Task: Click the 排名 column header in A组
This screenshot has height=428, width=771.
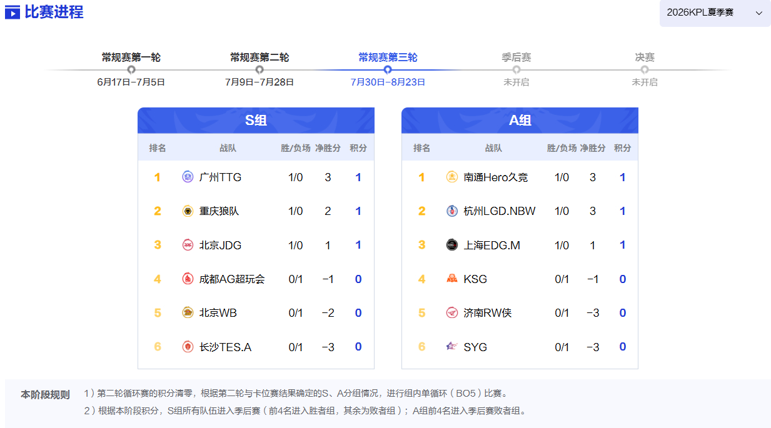Action: pyautogui.click(x=422, y=148)
